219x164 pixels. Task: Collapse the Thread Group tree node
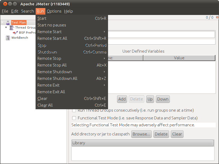6,28
